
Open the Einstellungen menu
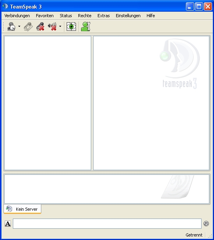coord(128,16)
